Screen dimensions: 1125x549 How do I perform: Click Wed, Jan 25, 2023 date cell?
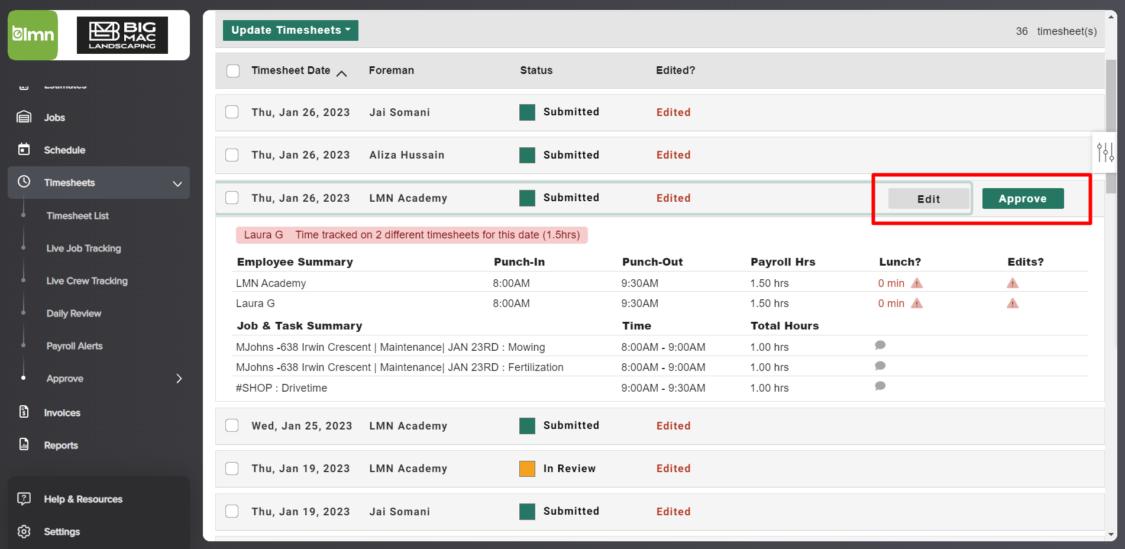tap(302, 426)
